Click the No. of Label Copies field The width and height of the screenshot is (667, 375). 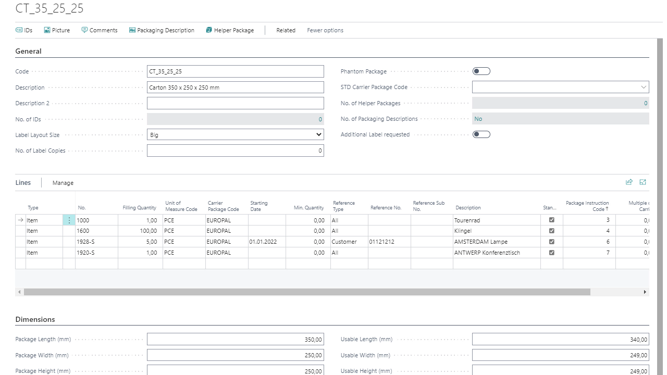pyautogui.click(x=236, y=151)
